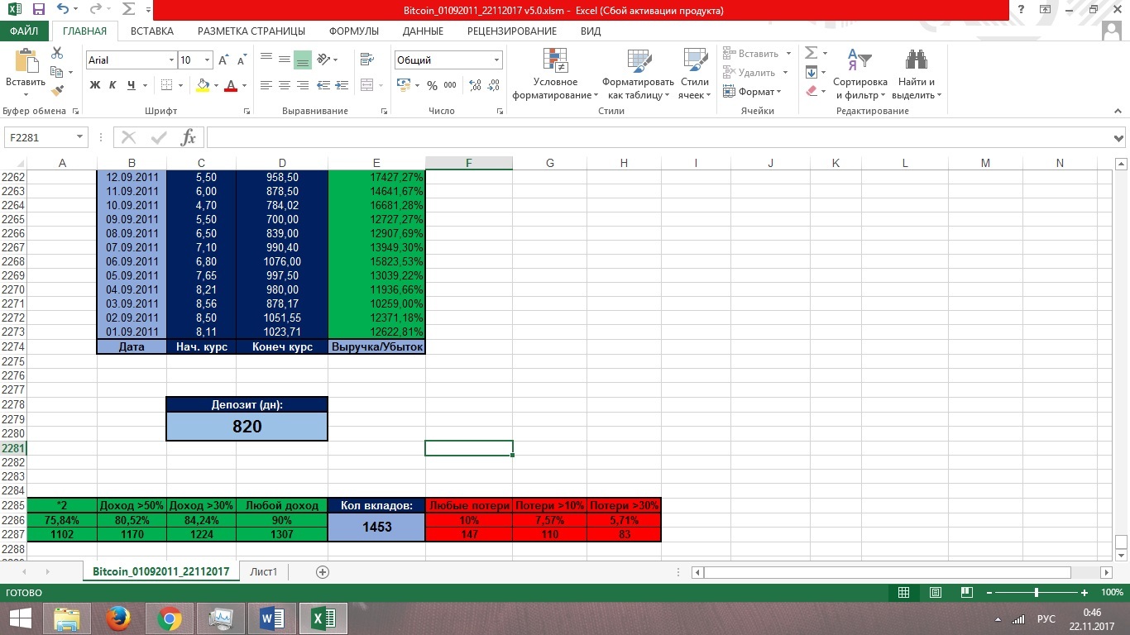Switch to Page Layout view button
The width and height of the screenshot is (1130, 635).
click(x=935, y=593)
